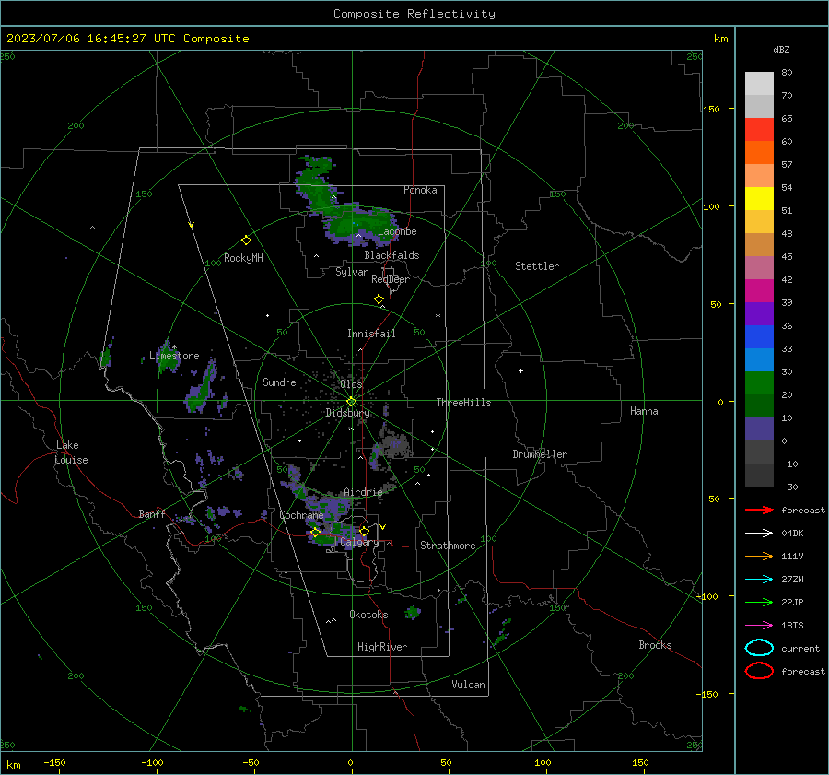829x775 pixels.
Task: Click the Hanna label
Action: tap(644, 411)
